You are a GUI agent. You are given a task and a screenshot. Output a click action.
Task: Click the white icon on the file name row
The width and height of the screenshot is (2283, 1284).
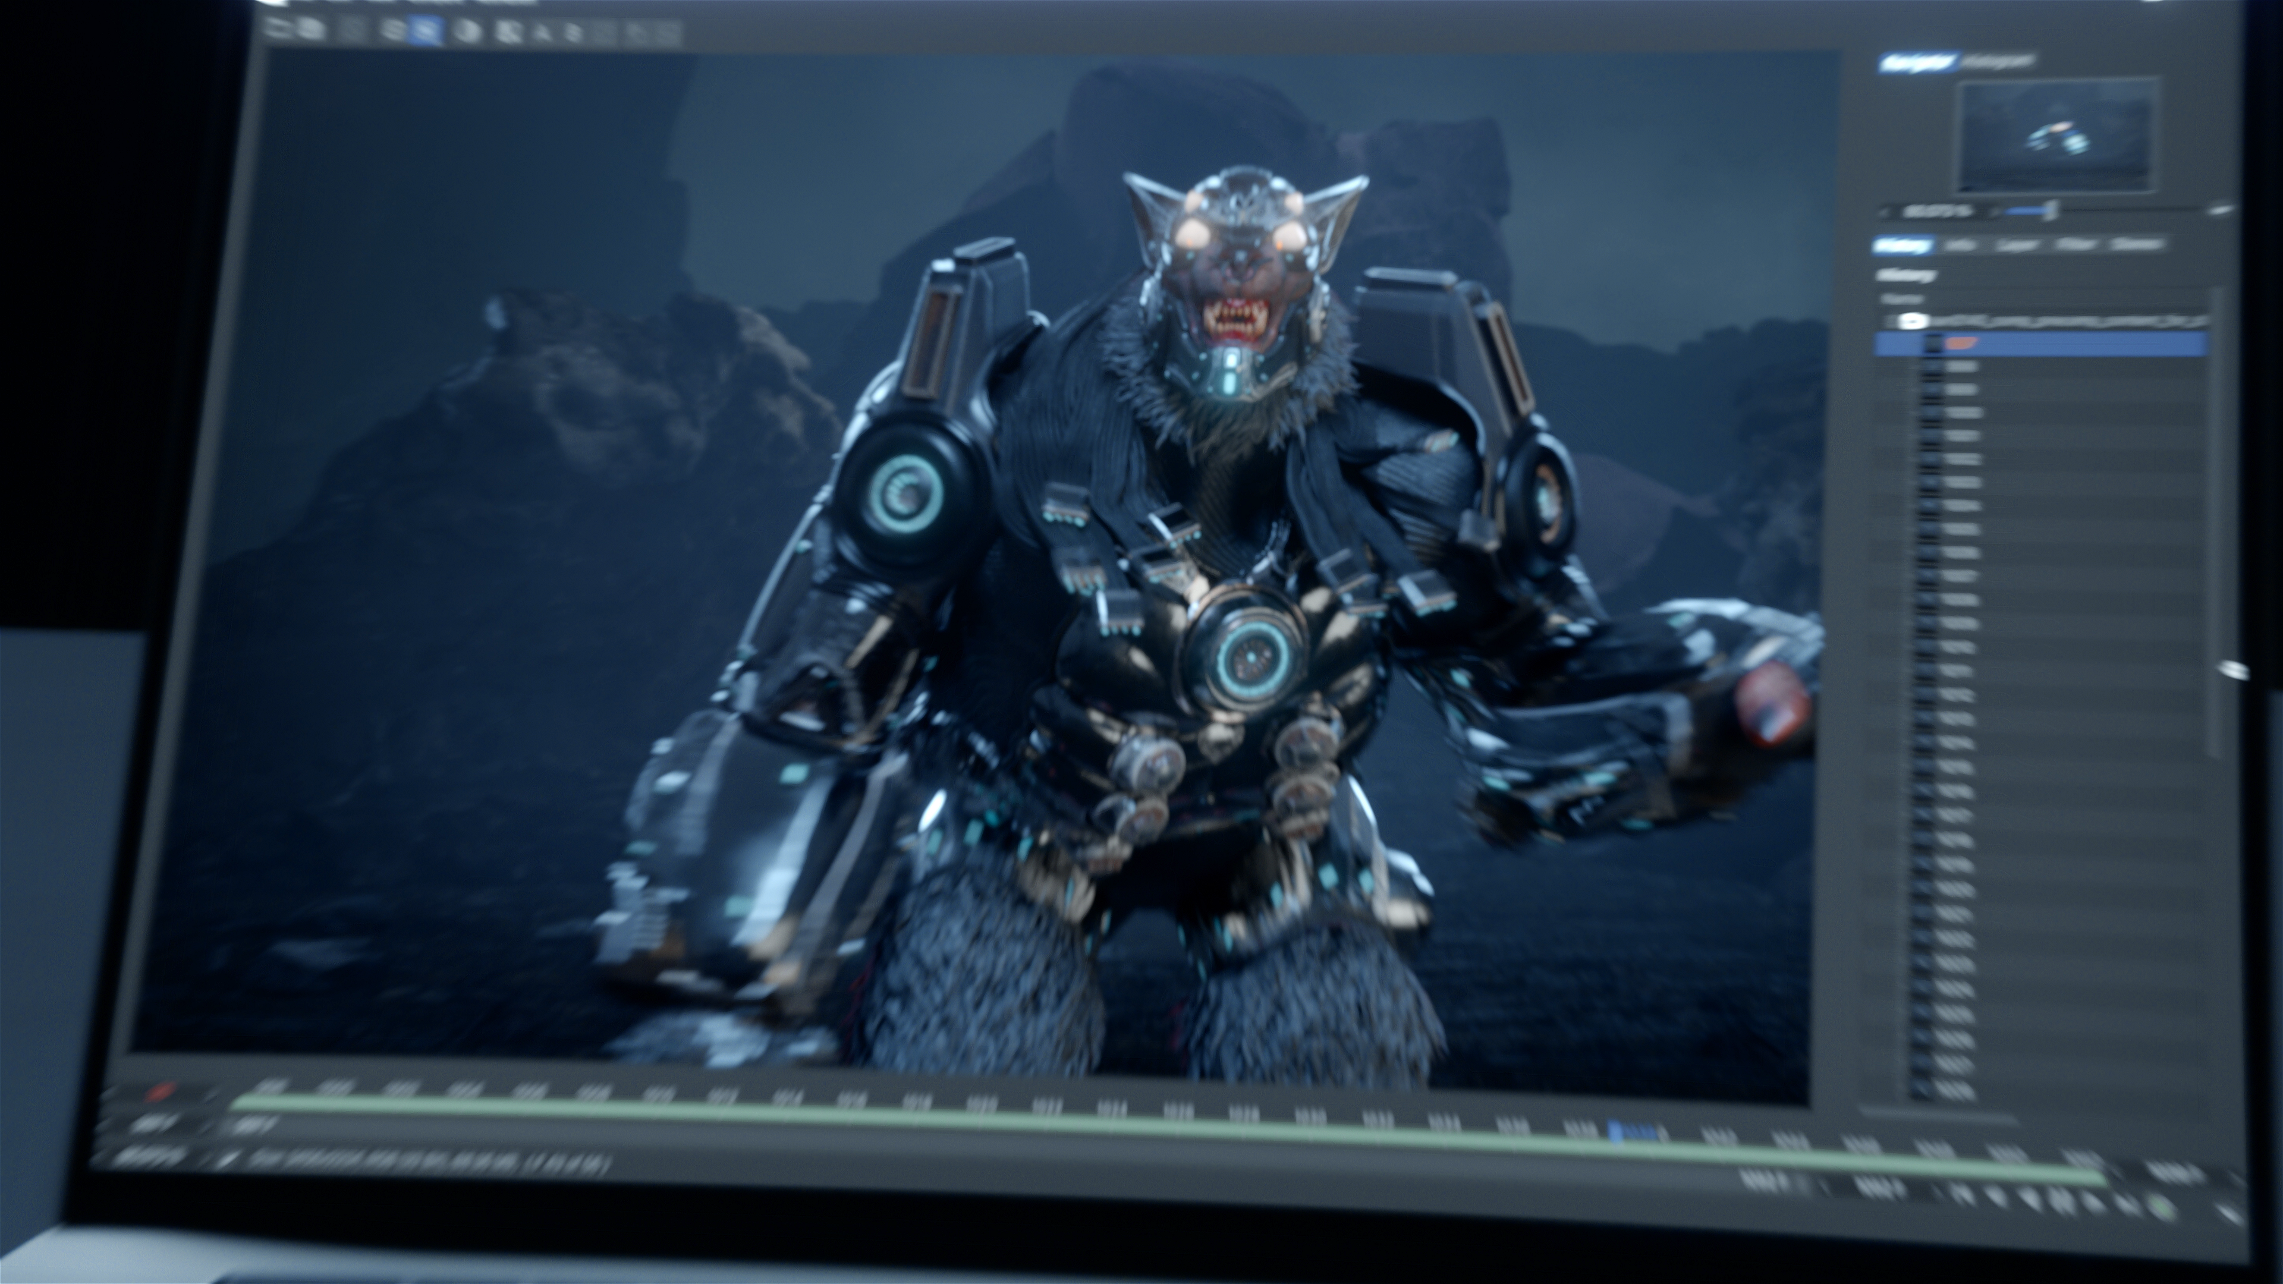1913,320
